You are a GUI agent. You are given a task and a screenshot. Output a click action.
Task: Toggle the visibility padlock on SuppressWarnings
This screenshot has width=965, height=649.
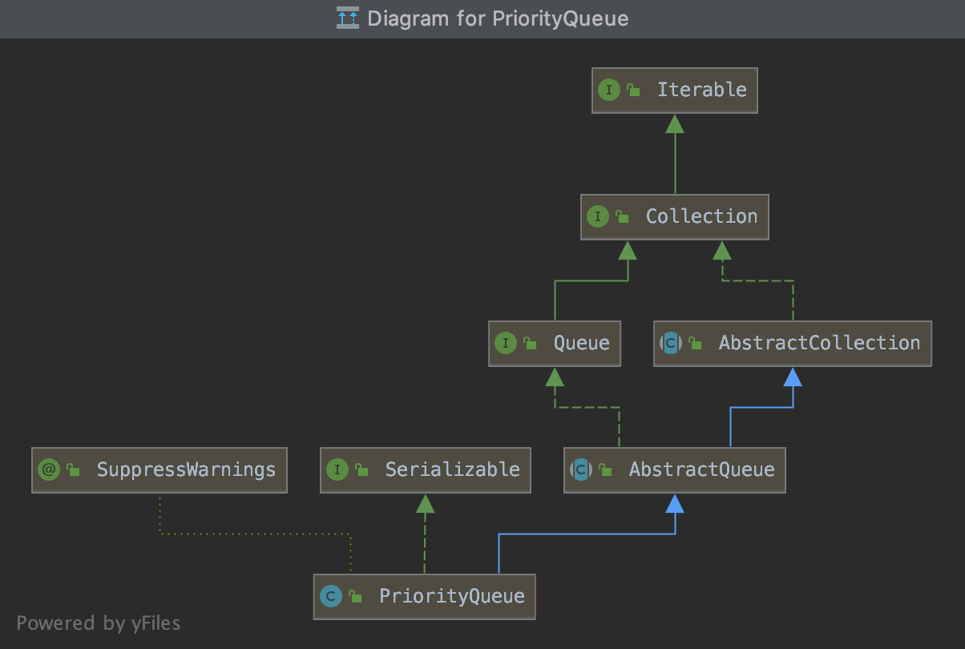(x=73, y=470)
